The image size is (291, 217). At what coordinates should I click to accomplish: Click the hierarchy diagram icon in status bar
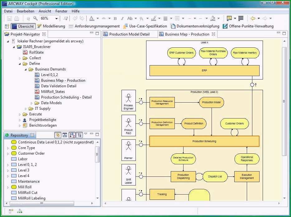point(20,211)
